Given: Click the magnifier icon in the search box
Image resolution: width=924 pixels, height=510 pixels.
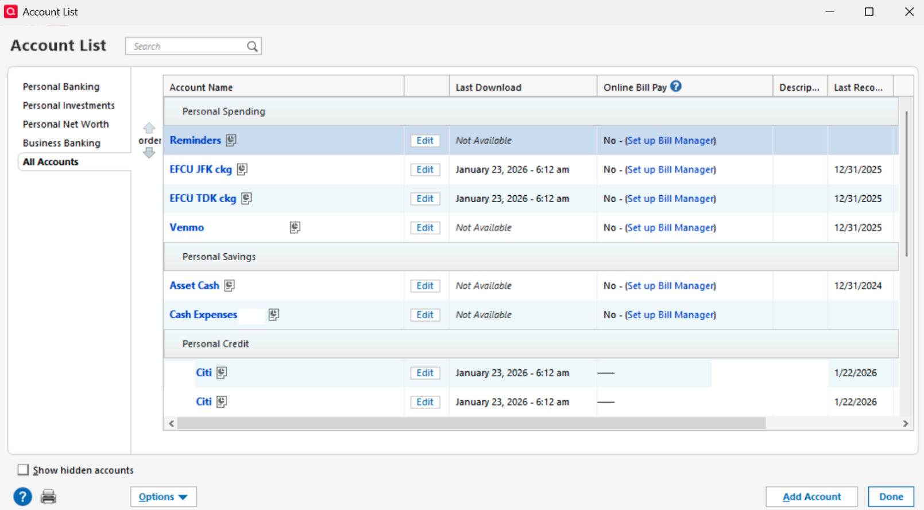Looking at the screenshot, I should (x=252, y=47).
